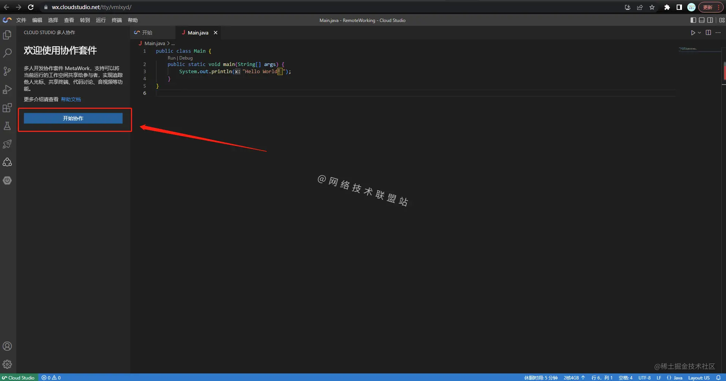726x381 pixels.
Task: Open the 编辑 menu
Action: pos(37,20)
